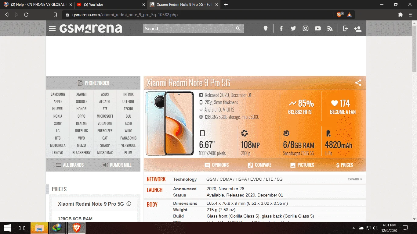Viewport: 417px width, 234px height.
Task: Open the RSS feed icon
Action: [330, 28]
